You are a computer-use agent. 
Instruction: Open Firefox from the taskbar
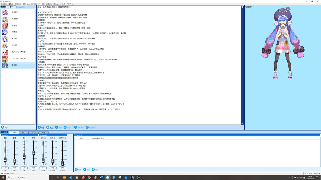[83, 178]
